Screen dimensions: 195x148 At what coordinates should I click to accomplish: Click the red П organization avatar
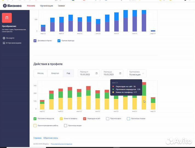7,18
